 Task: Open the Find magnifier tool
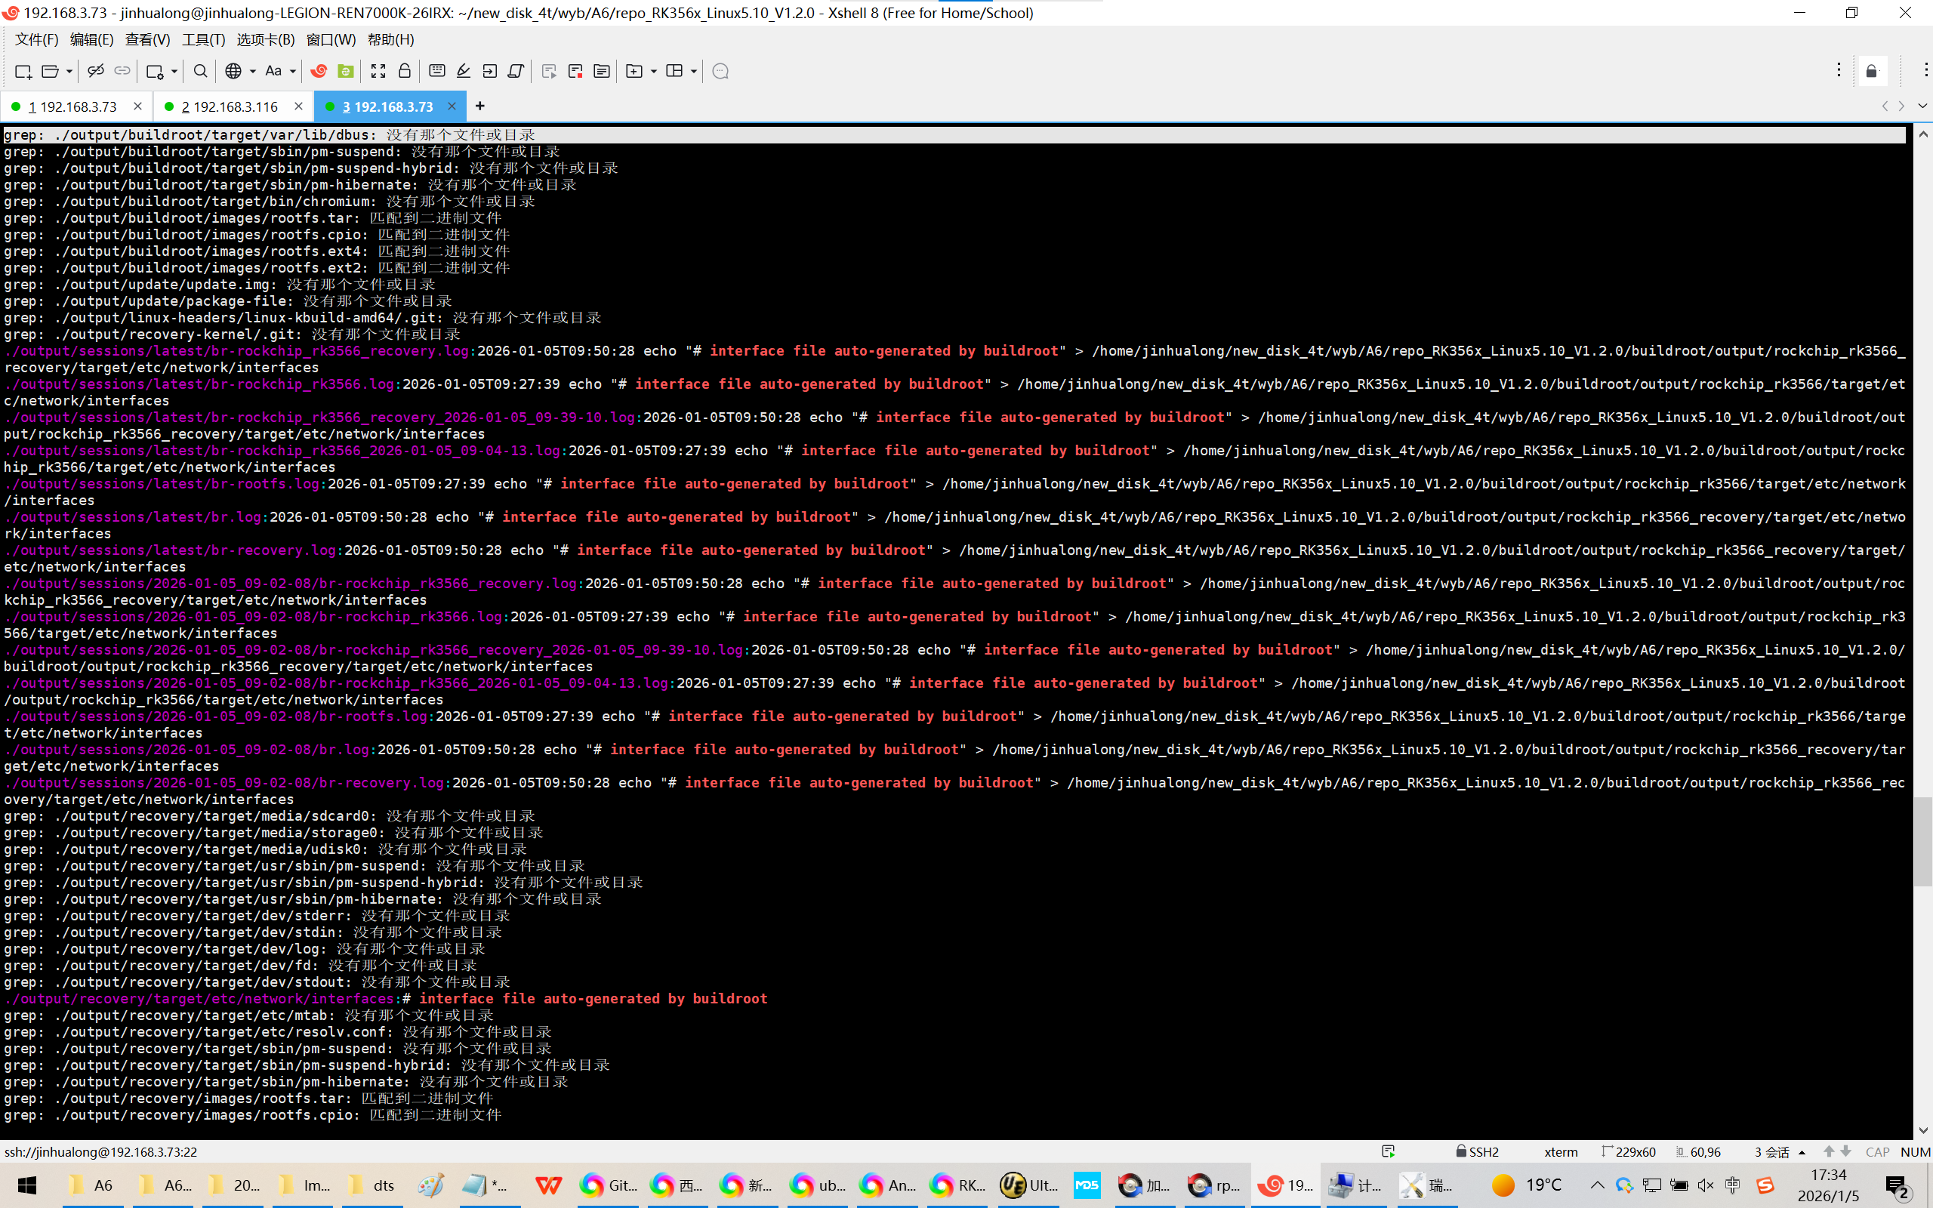tap(201, 71)
